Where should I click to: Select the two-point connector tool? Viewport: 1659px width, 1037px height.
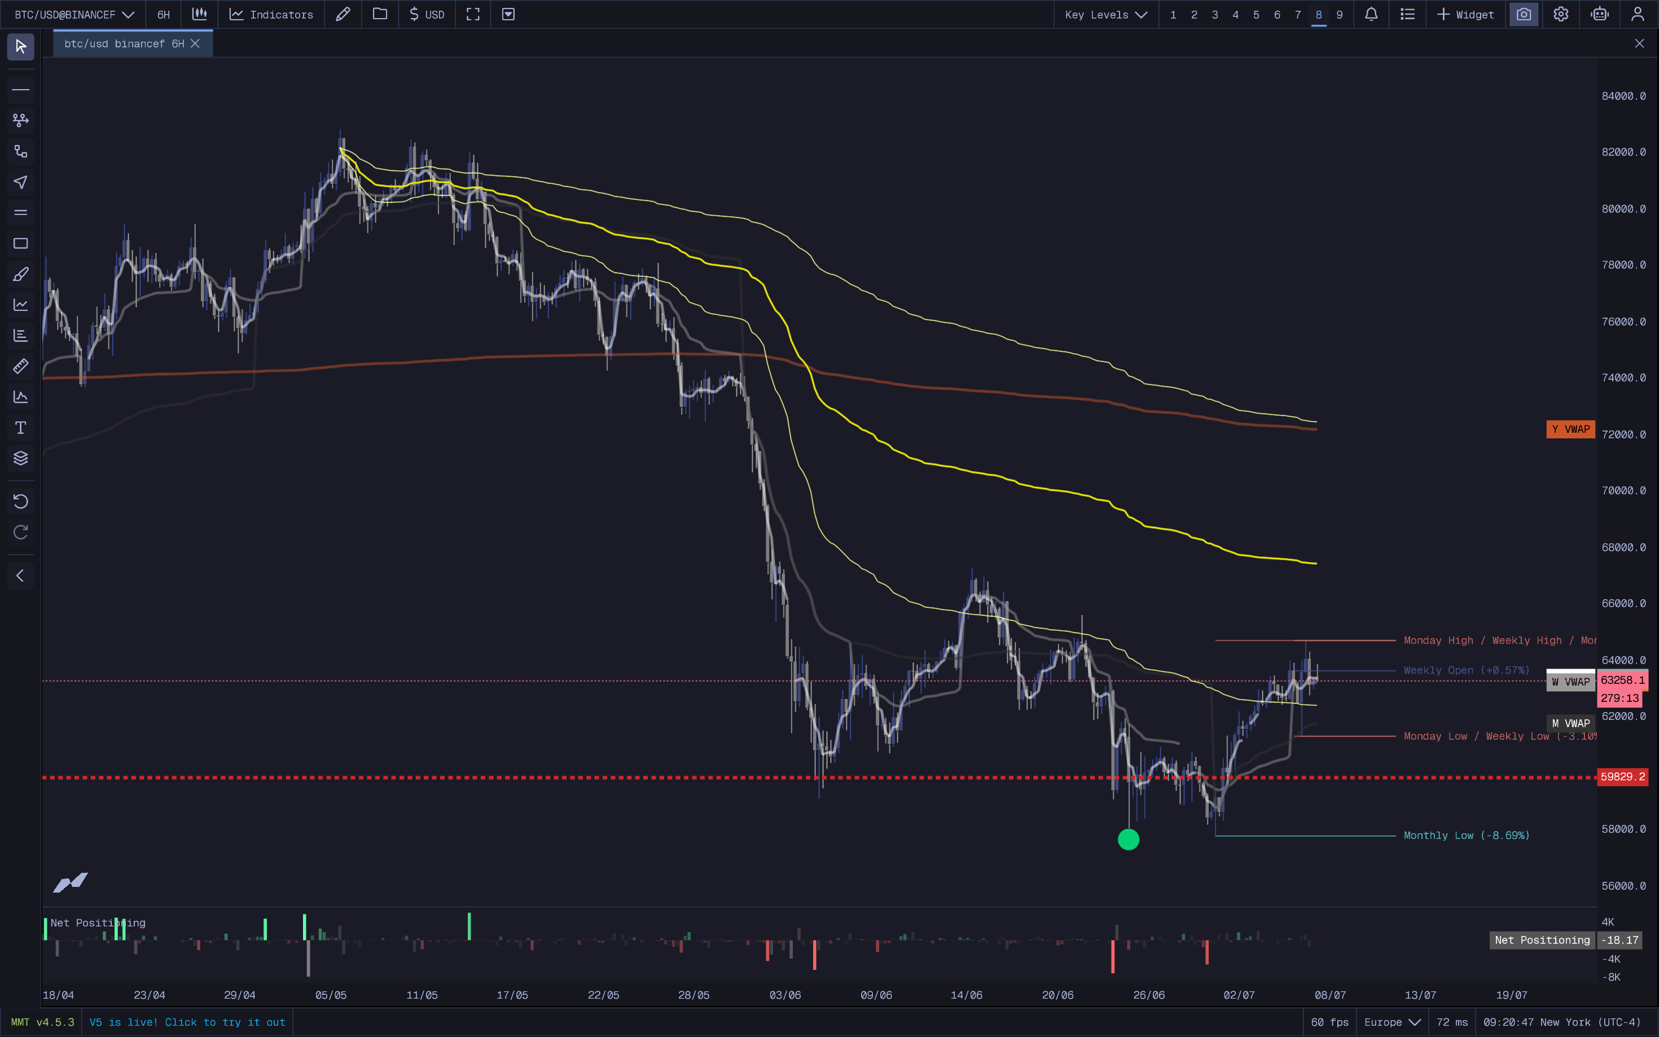click(20, 152)
